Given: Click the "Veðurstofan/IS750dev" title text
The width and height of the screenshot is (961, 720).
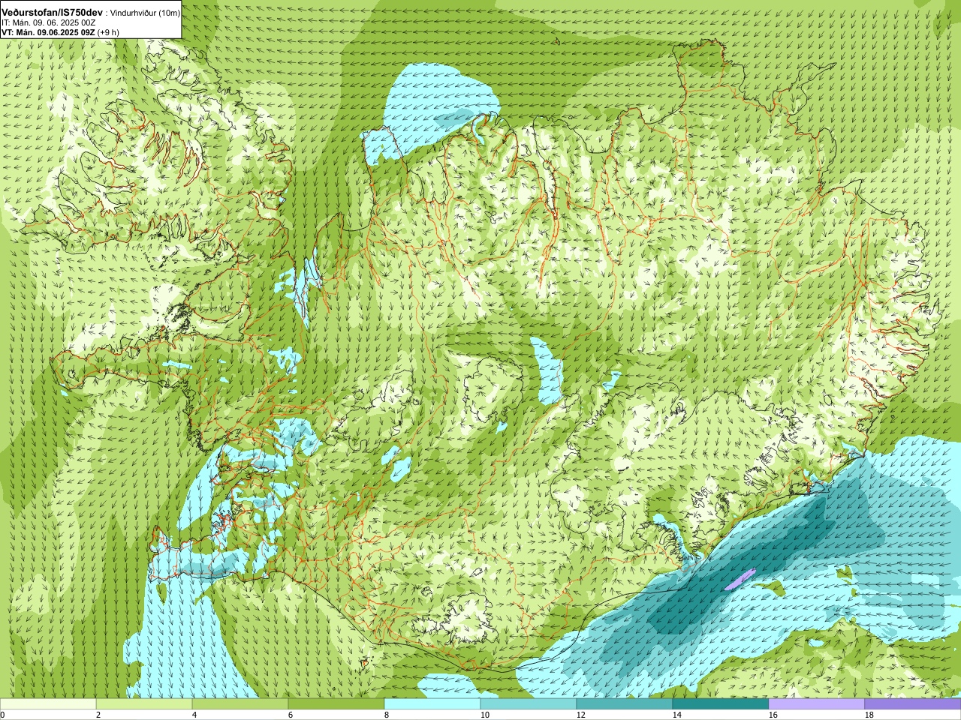Looking at the screenshot, I should coord(53,13).
